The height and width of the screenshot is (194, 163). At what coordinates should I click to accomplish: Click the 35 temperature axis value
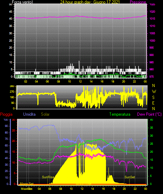[x=151, y=128]
